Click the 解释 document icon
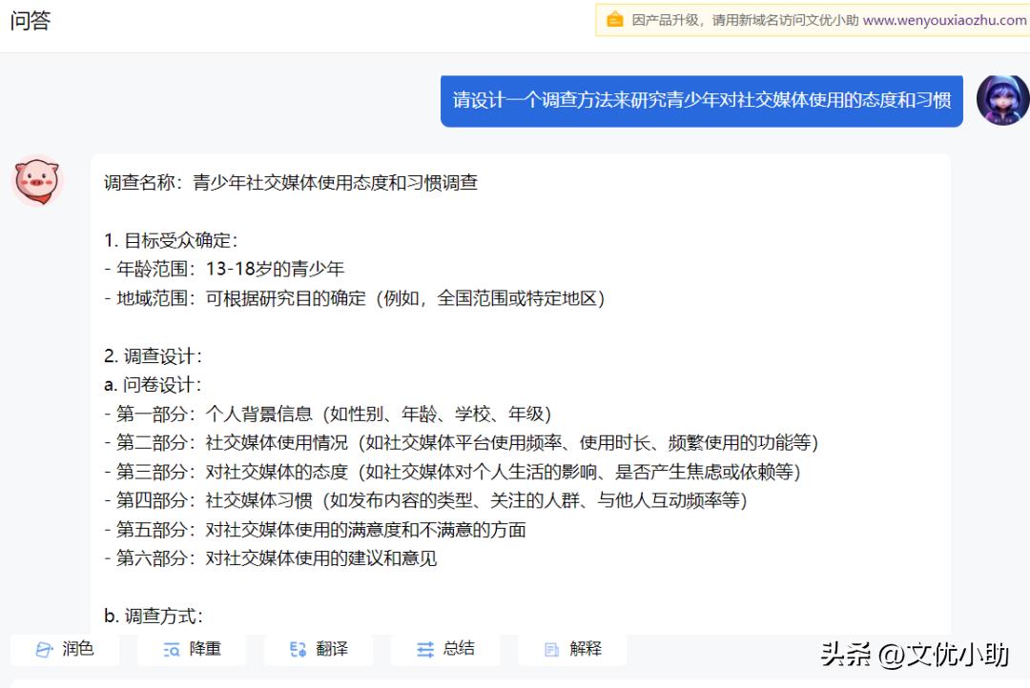The height and width of the screenshot is (688, 1030). click(551, 649)
